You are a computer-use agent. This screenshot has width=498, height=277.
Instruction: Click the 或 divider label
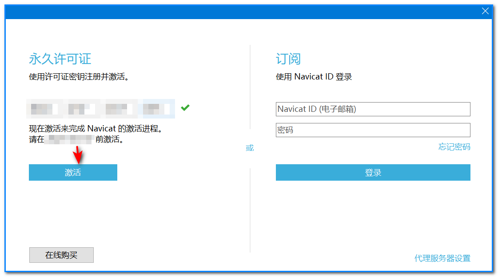coord(250,148)
